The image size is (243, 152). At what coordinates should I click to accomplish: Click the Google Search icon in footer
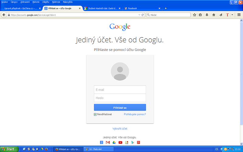pyautogui.click(x=101, y=142)
